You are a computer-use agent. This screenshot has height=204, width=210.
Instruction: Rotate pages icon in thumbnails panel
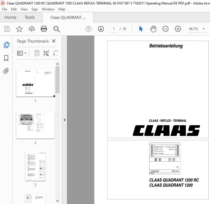click(x=56, y=53)
